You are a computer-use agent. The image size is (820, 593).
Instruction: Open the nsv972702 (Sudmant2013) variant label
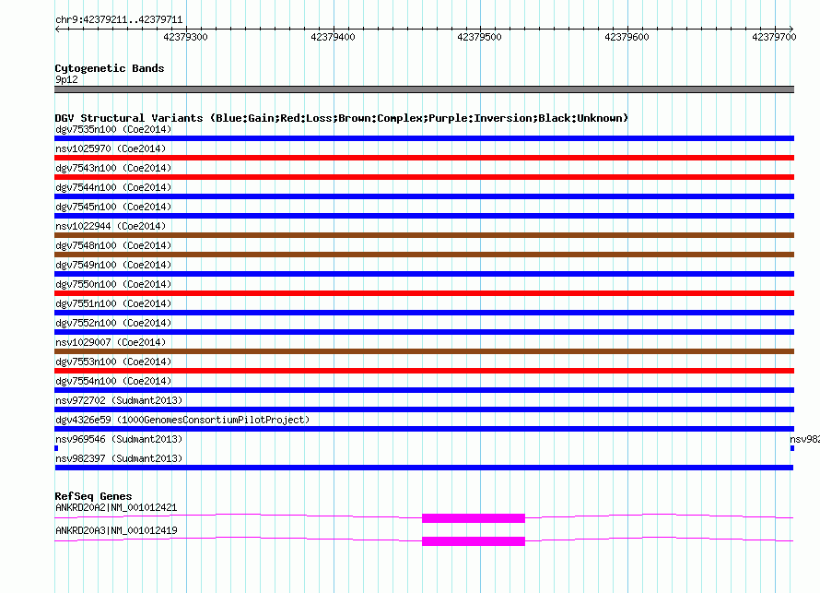pos(119,400)
